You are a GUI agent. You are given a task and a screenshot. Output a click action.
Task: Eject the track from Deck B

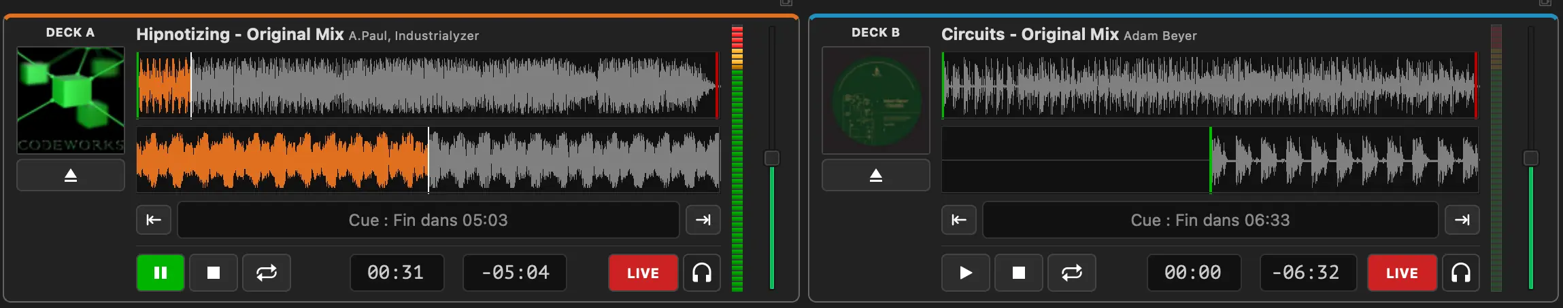pos(876,176)
